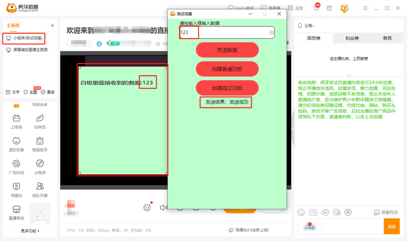407x241 pixels.
Task: Toggle 屏蔽特效 effects blocking
Action: (x=386, y=213)
